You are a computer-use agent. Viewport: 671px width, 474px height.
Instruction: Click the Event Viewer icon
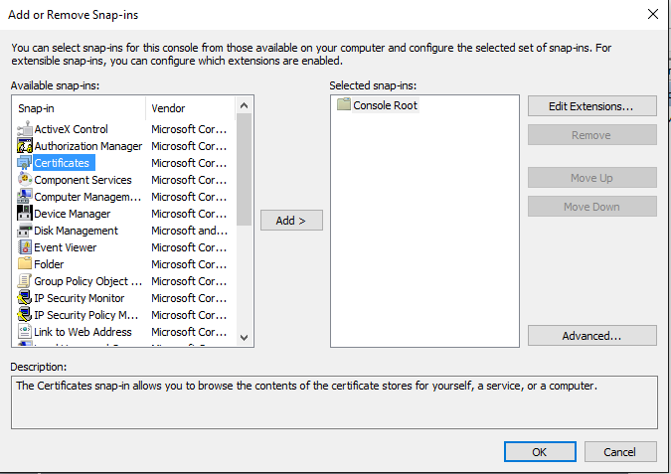tap(25, 247)
